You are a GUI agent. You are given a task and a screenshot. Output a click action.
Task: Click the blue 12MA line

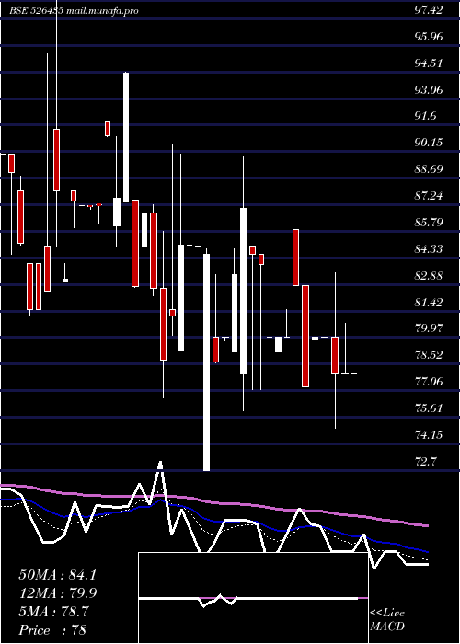(x=213, y=521)
